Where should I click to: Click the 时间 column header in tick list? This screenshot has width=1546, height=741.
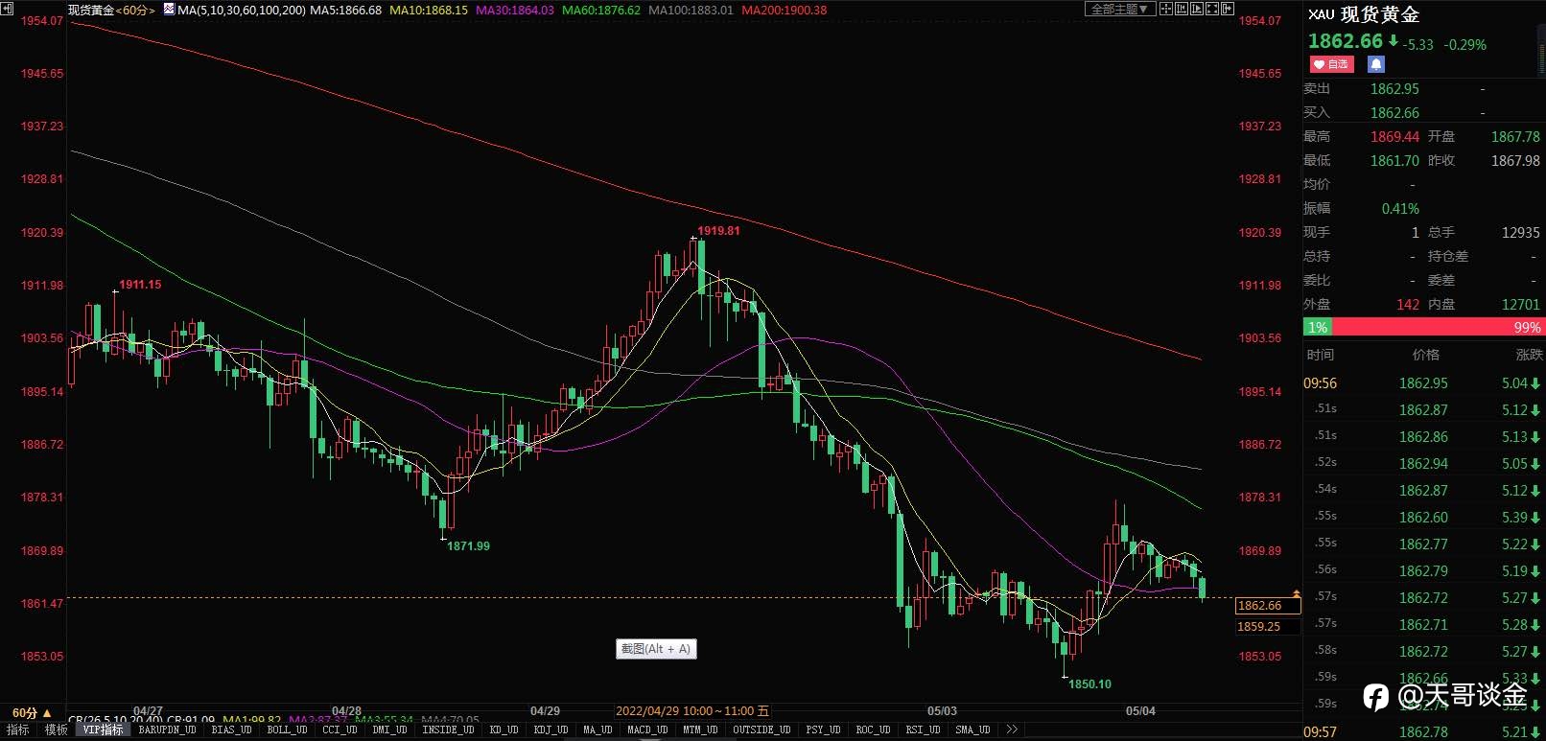[1321, 355]
